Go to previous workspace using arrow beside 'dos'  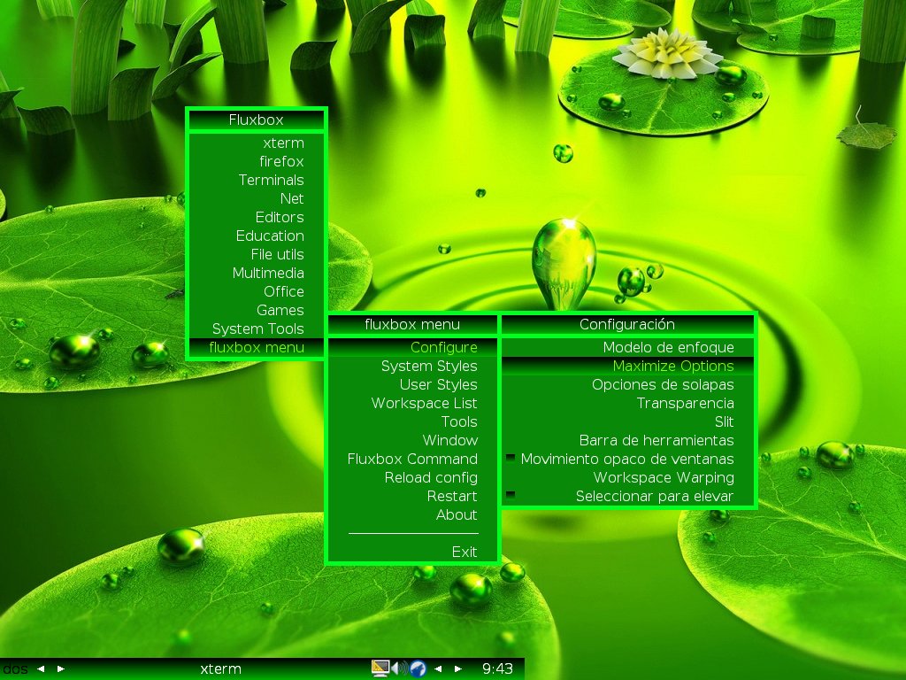pos(41,669)
